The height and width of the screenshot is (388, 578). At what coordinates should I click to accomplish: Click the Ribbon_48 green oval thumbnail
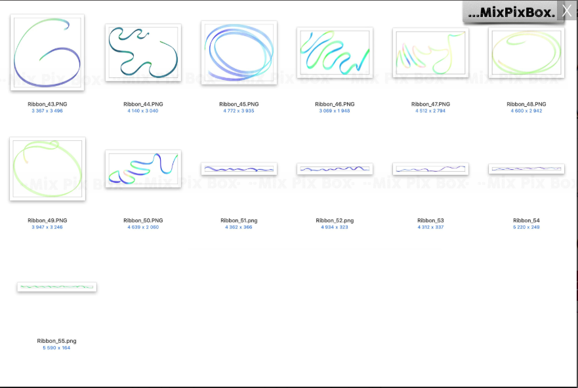[526, 52]
